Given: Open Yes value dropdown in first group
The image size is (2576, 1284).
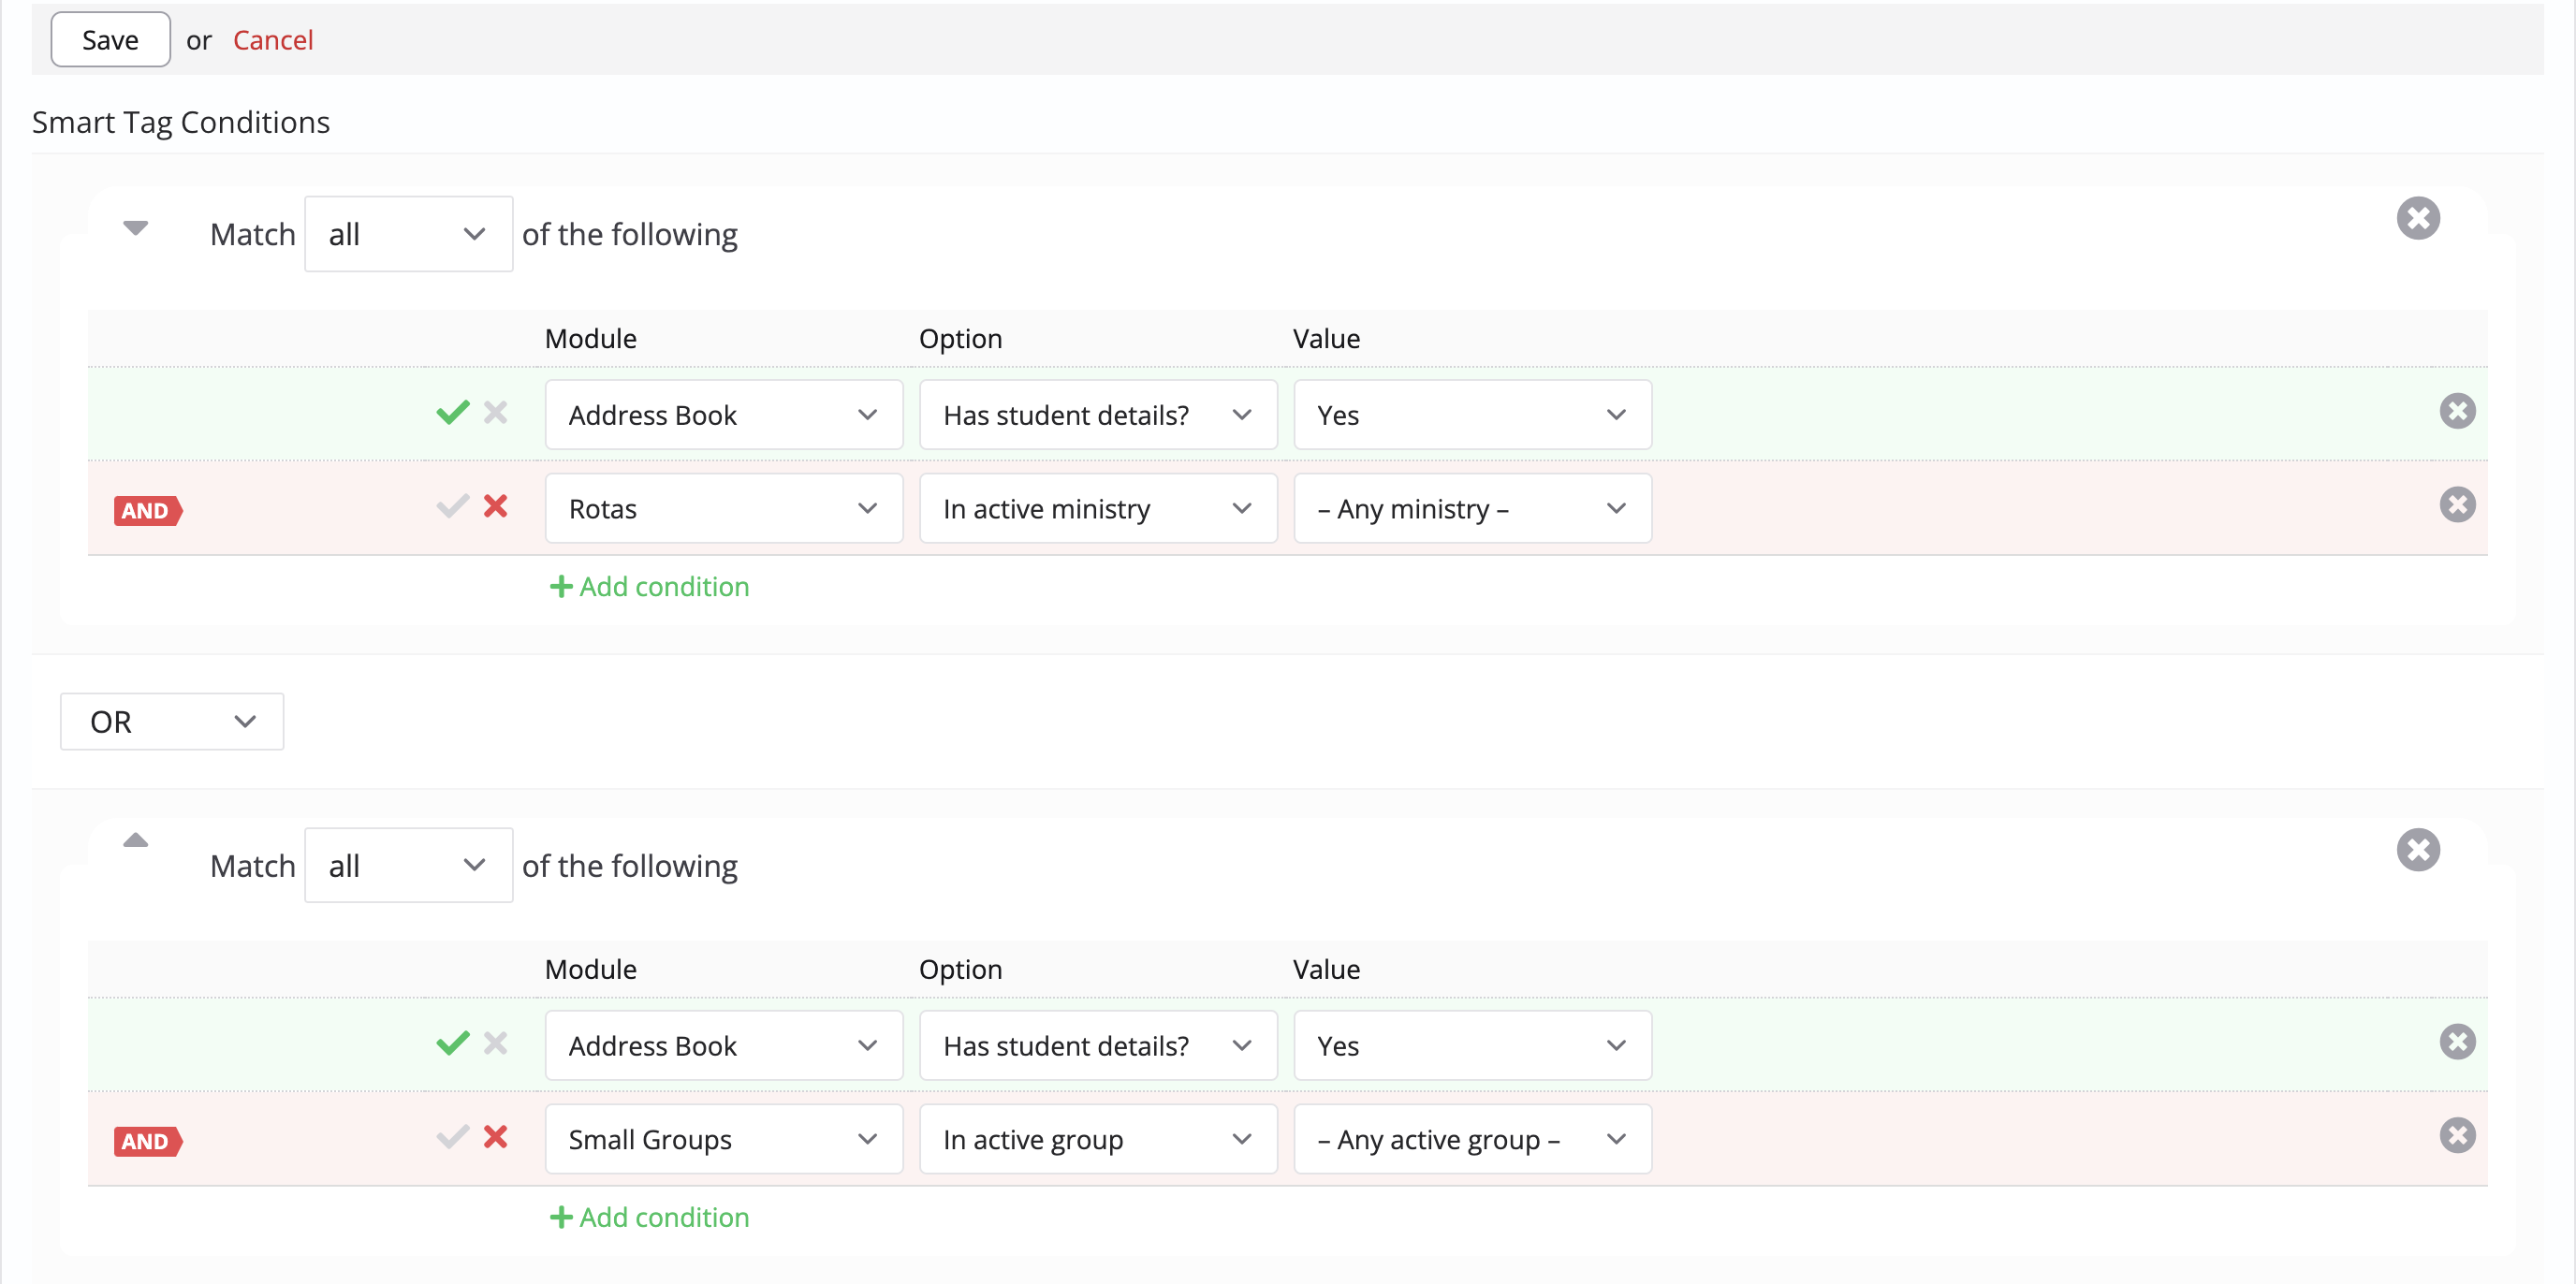Looking at the screenshot, I should 1472,414.
